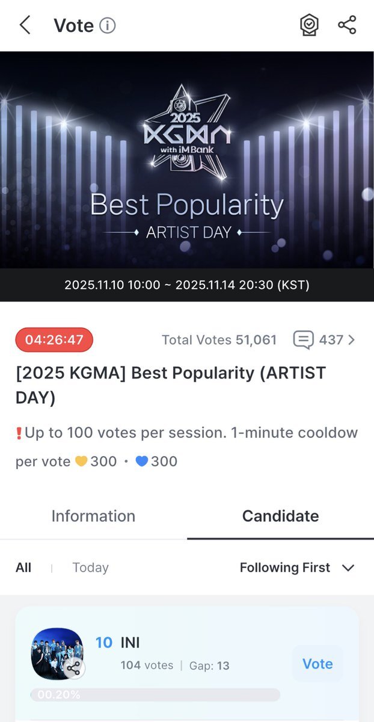The image size is (374, 722).
Task: Click the INI vote percentage bar
Action: pyautogui.click(x=155, y=695)
